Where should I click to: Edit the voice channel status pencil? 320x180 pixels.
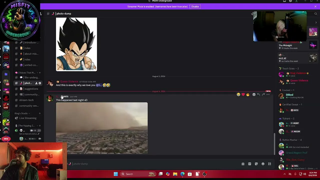click(x=38, y=134)
